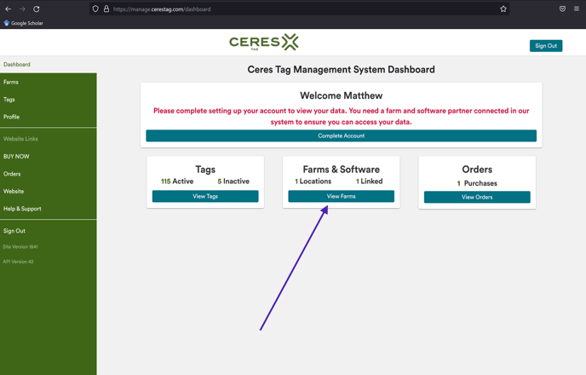The width and height of the screenshot is (586, 375).
Task: Click 'Site Version 1841' text
Action: (x=20, y=247)
